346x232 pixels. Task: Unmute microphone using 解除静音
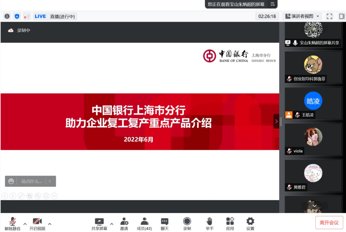pyautogui.click(x=12, y=224)
